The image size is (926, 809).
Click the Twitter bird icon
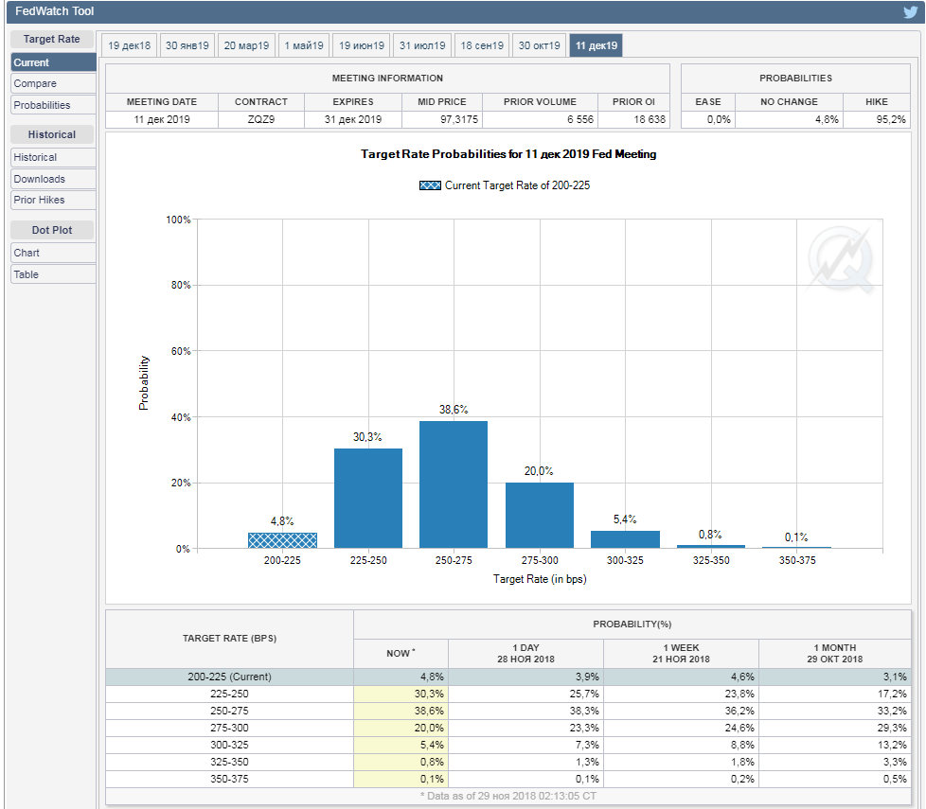click(910, 11)
